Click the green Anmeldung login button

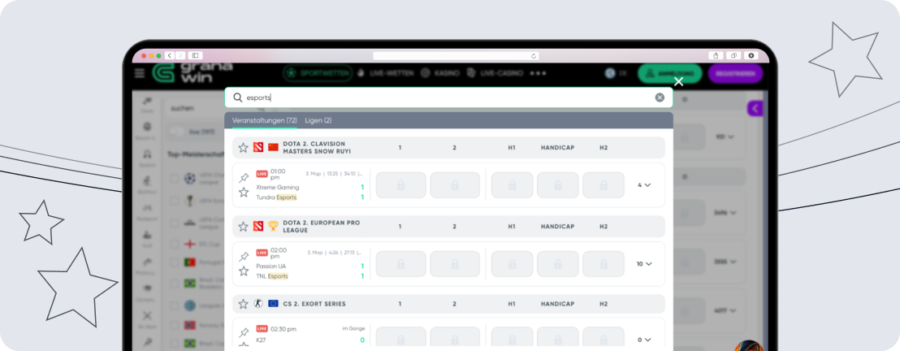(670, 74)
